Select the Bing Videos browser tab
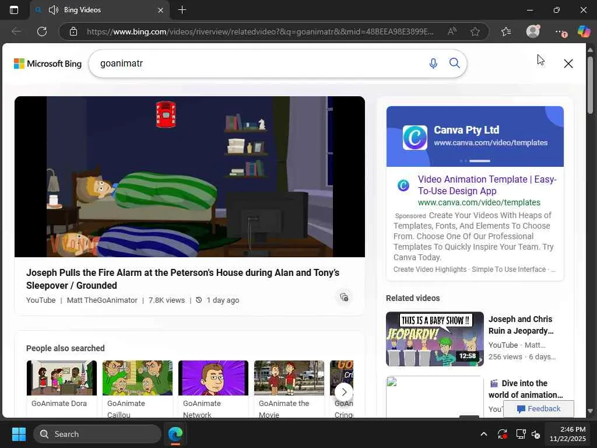Image resolution: width=597 pixels, height=448 pixels. pos(99,10)
